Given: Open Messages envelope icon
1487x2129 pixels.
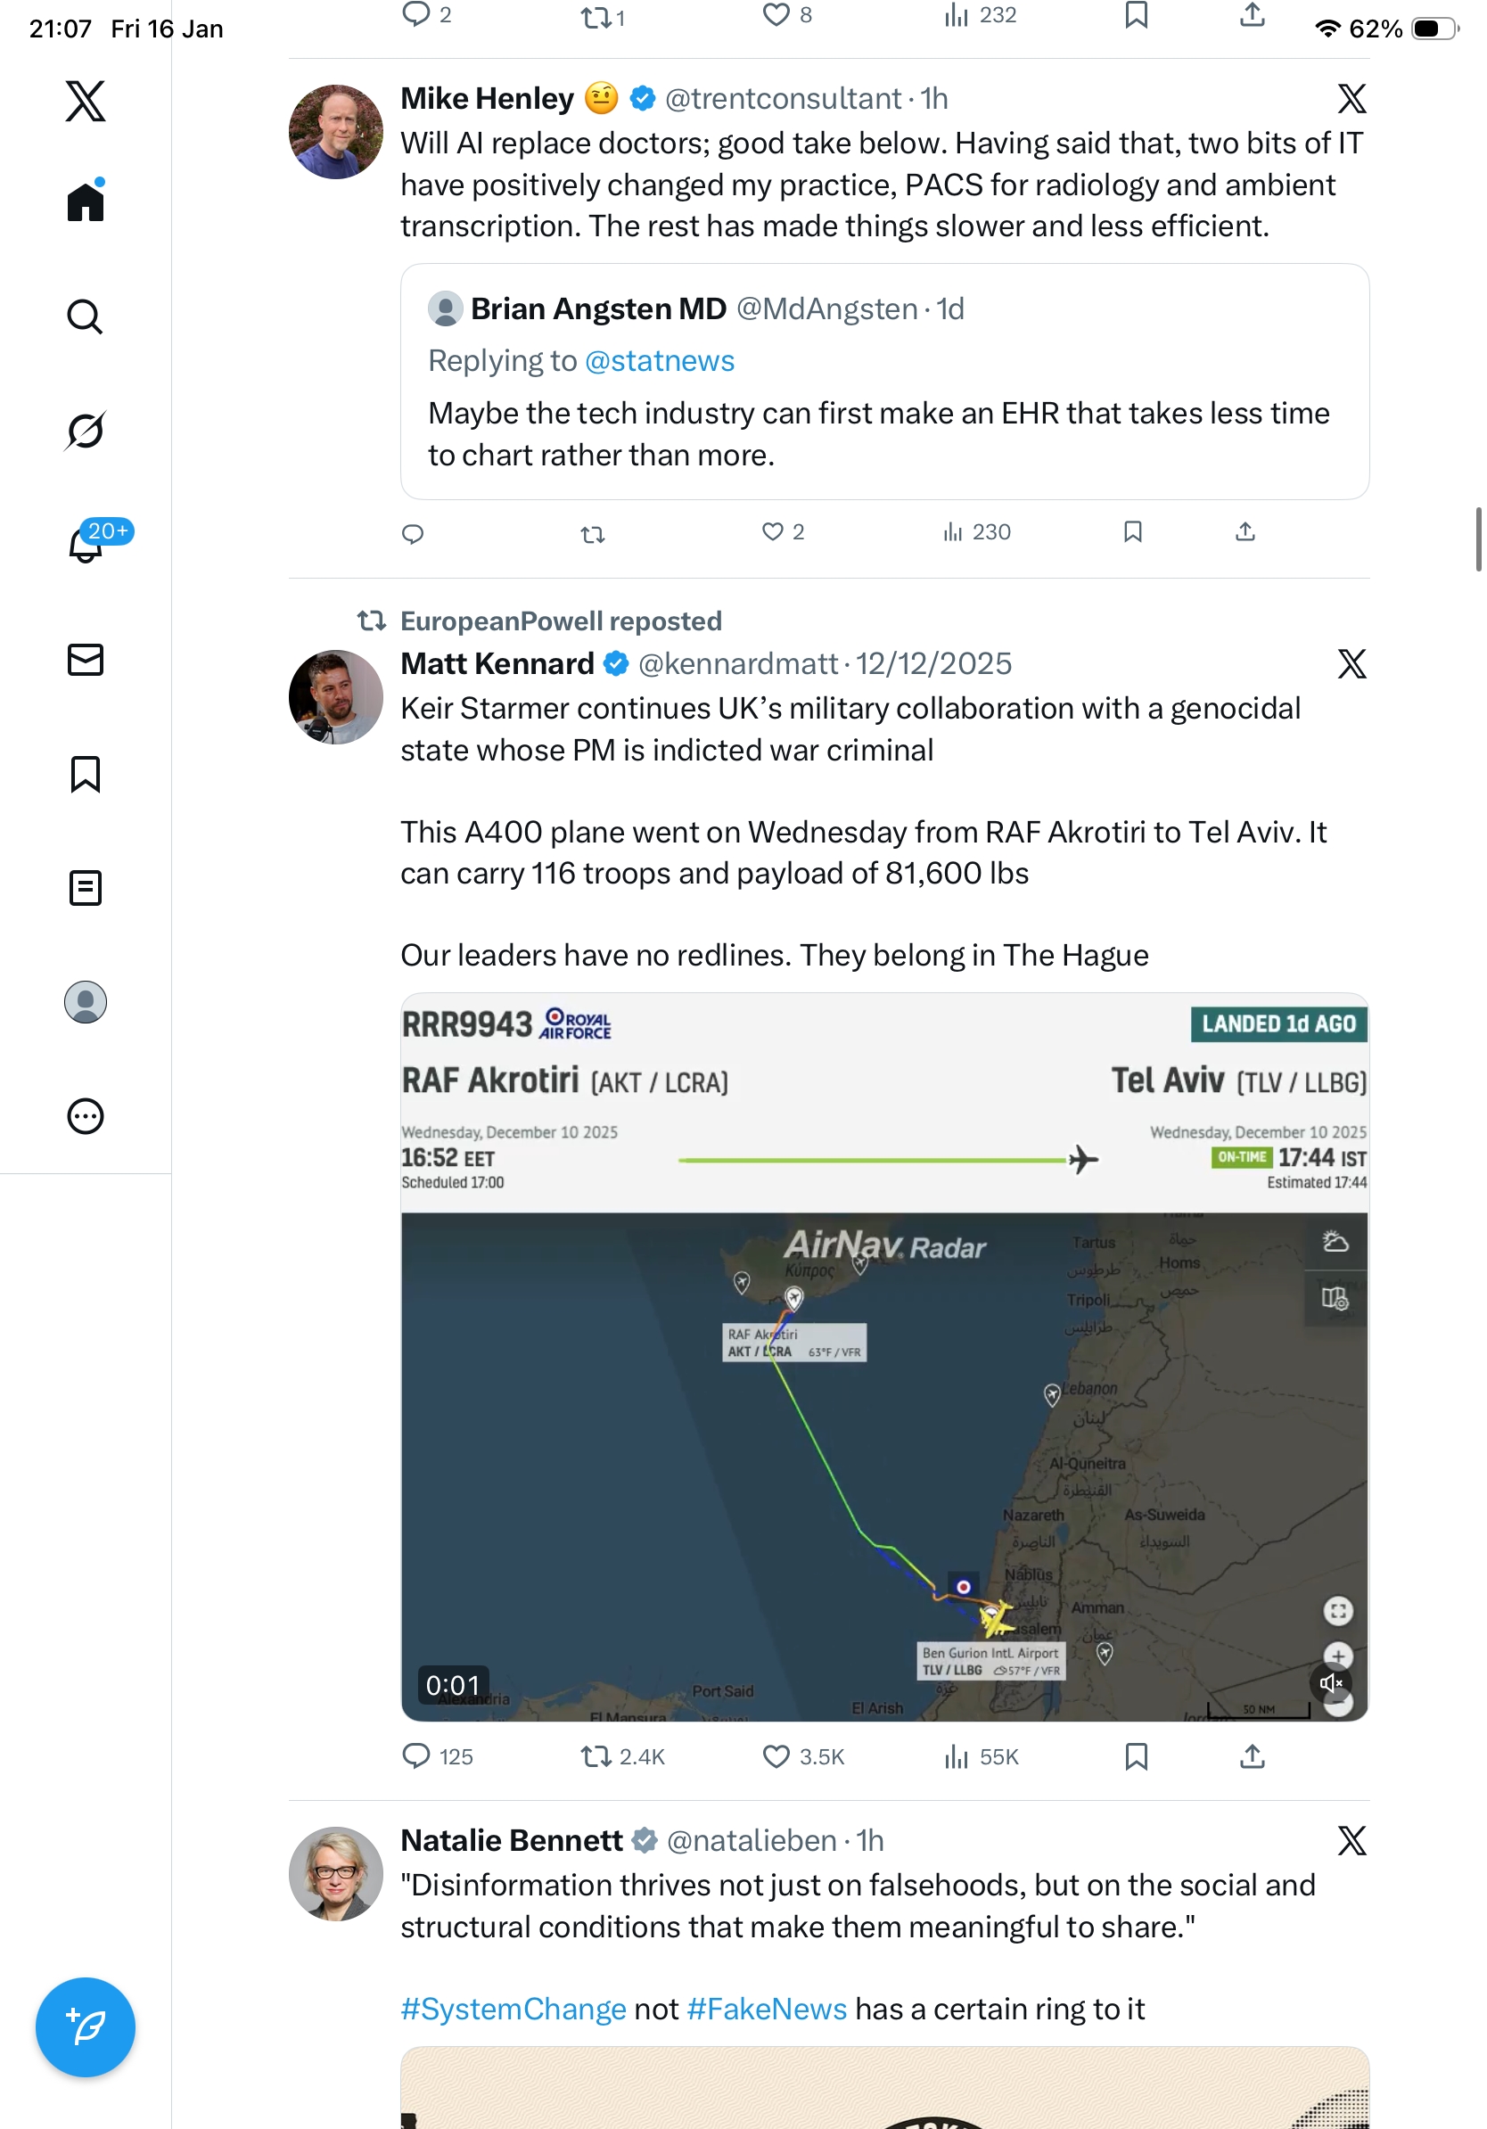Looking at the screenshot, I should 86,659.
